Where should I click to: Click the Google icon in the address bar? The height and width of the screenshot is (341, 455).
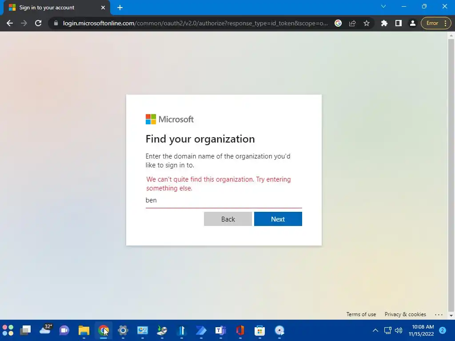pyautogui.click(x=338, y=23)
